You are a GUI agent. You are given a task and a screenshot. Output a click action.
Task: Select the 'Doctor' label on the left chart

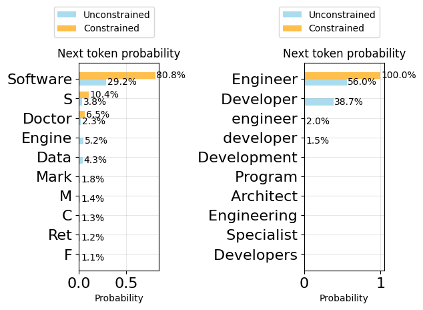pyautogui.click(x=47, y=119)
